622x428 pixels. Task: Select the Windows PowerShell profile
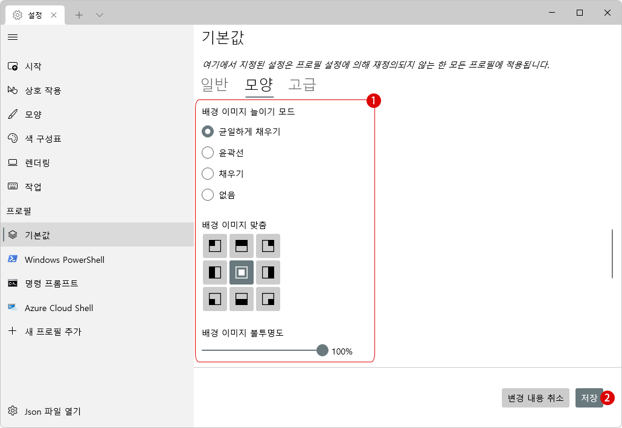pyautogui.click(x=97, y=259)
